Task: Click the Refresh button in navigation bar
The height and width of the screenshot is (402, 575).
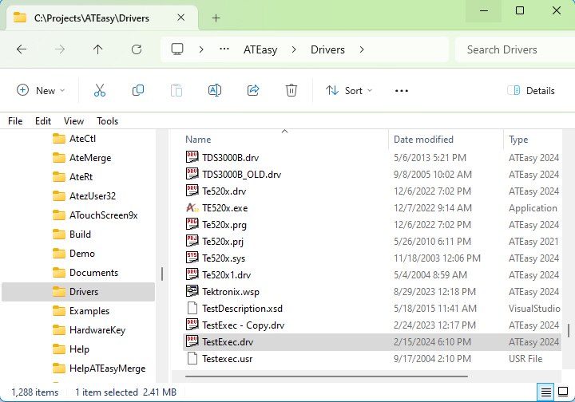Action: tap(137, 49)
